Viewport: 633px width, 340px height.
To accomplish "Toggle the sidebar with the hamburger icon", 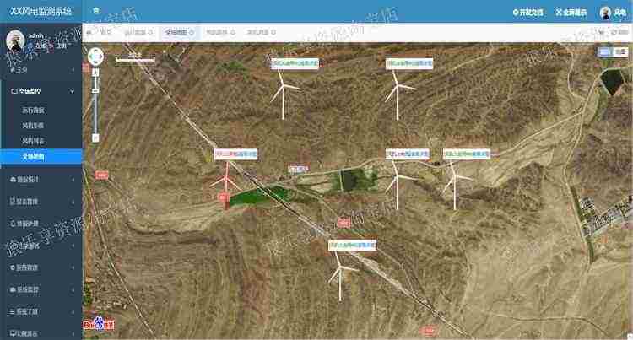I will pyautogui.click(x=96, y=11).
